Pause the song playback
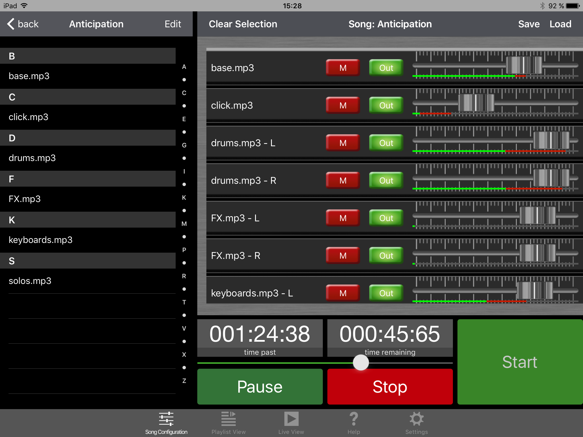The height and width of the screenshot is (437, 583). pos(260,387)
